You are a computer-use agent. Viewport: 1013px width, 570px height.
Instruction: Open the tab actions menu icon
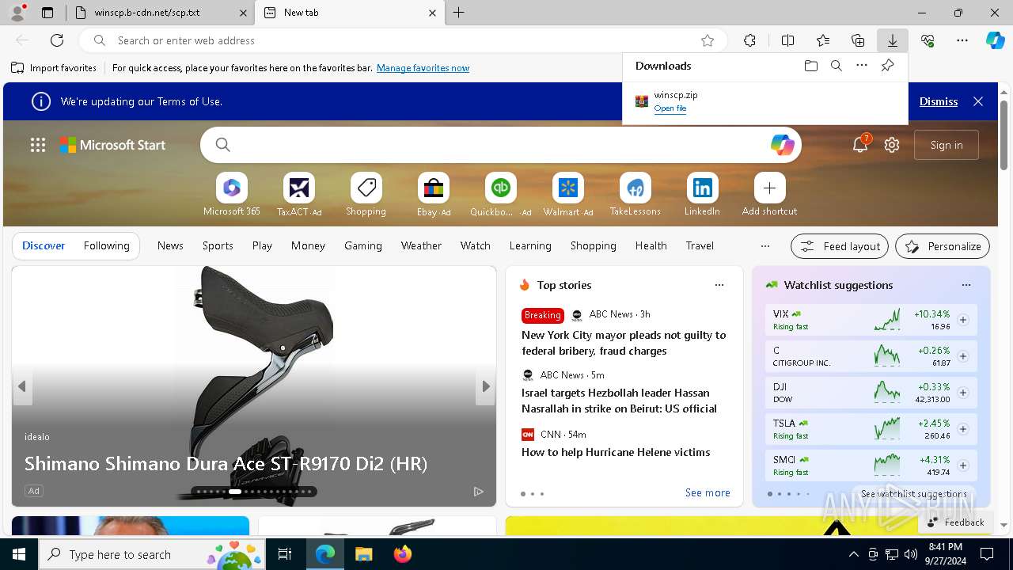[47, 13]
